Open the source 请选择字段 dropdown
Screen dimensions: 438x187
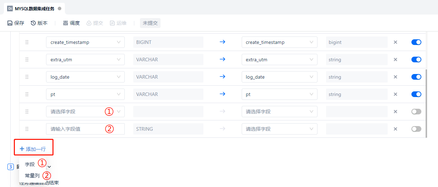tap(85, 112)
